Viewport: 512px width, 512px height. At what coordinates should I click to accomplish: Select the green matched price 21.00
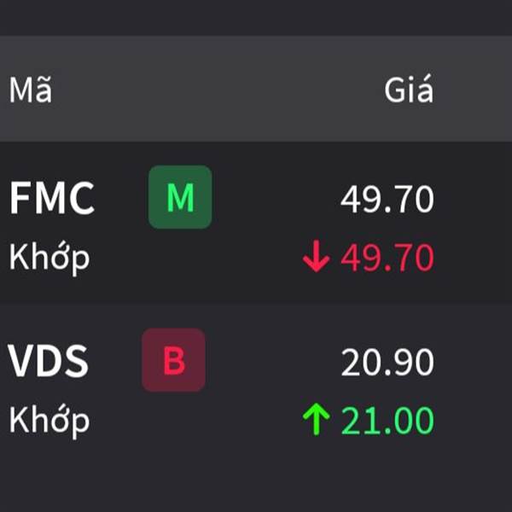387,420
